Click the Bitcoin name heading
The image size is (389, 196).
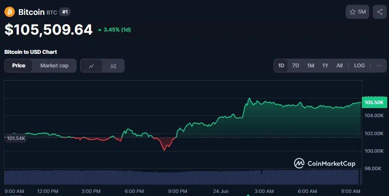click(32, 12)
